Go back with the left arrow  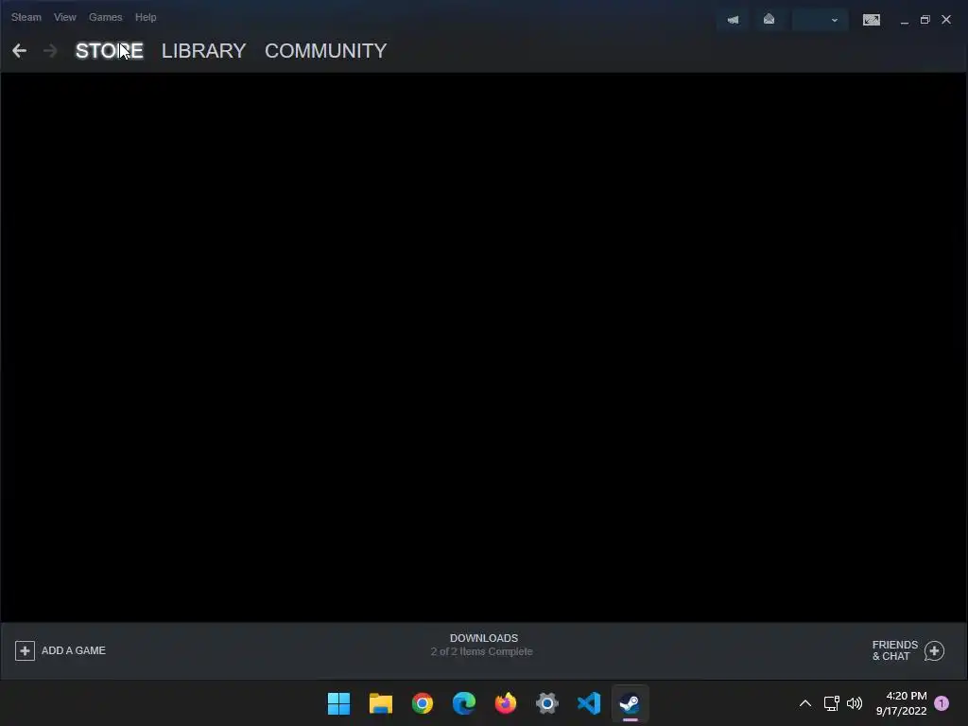[19, 51]
